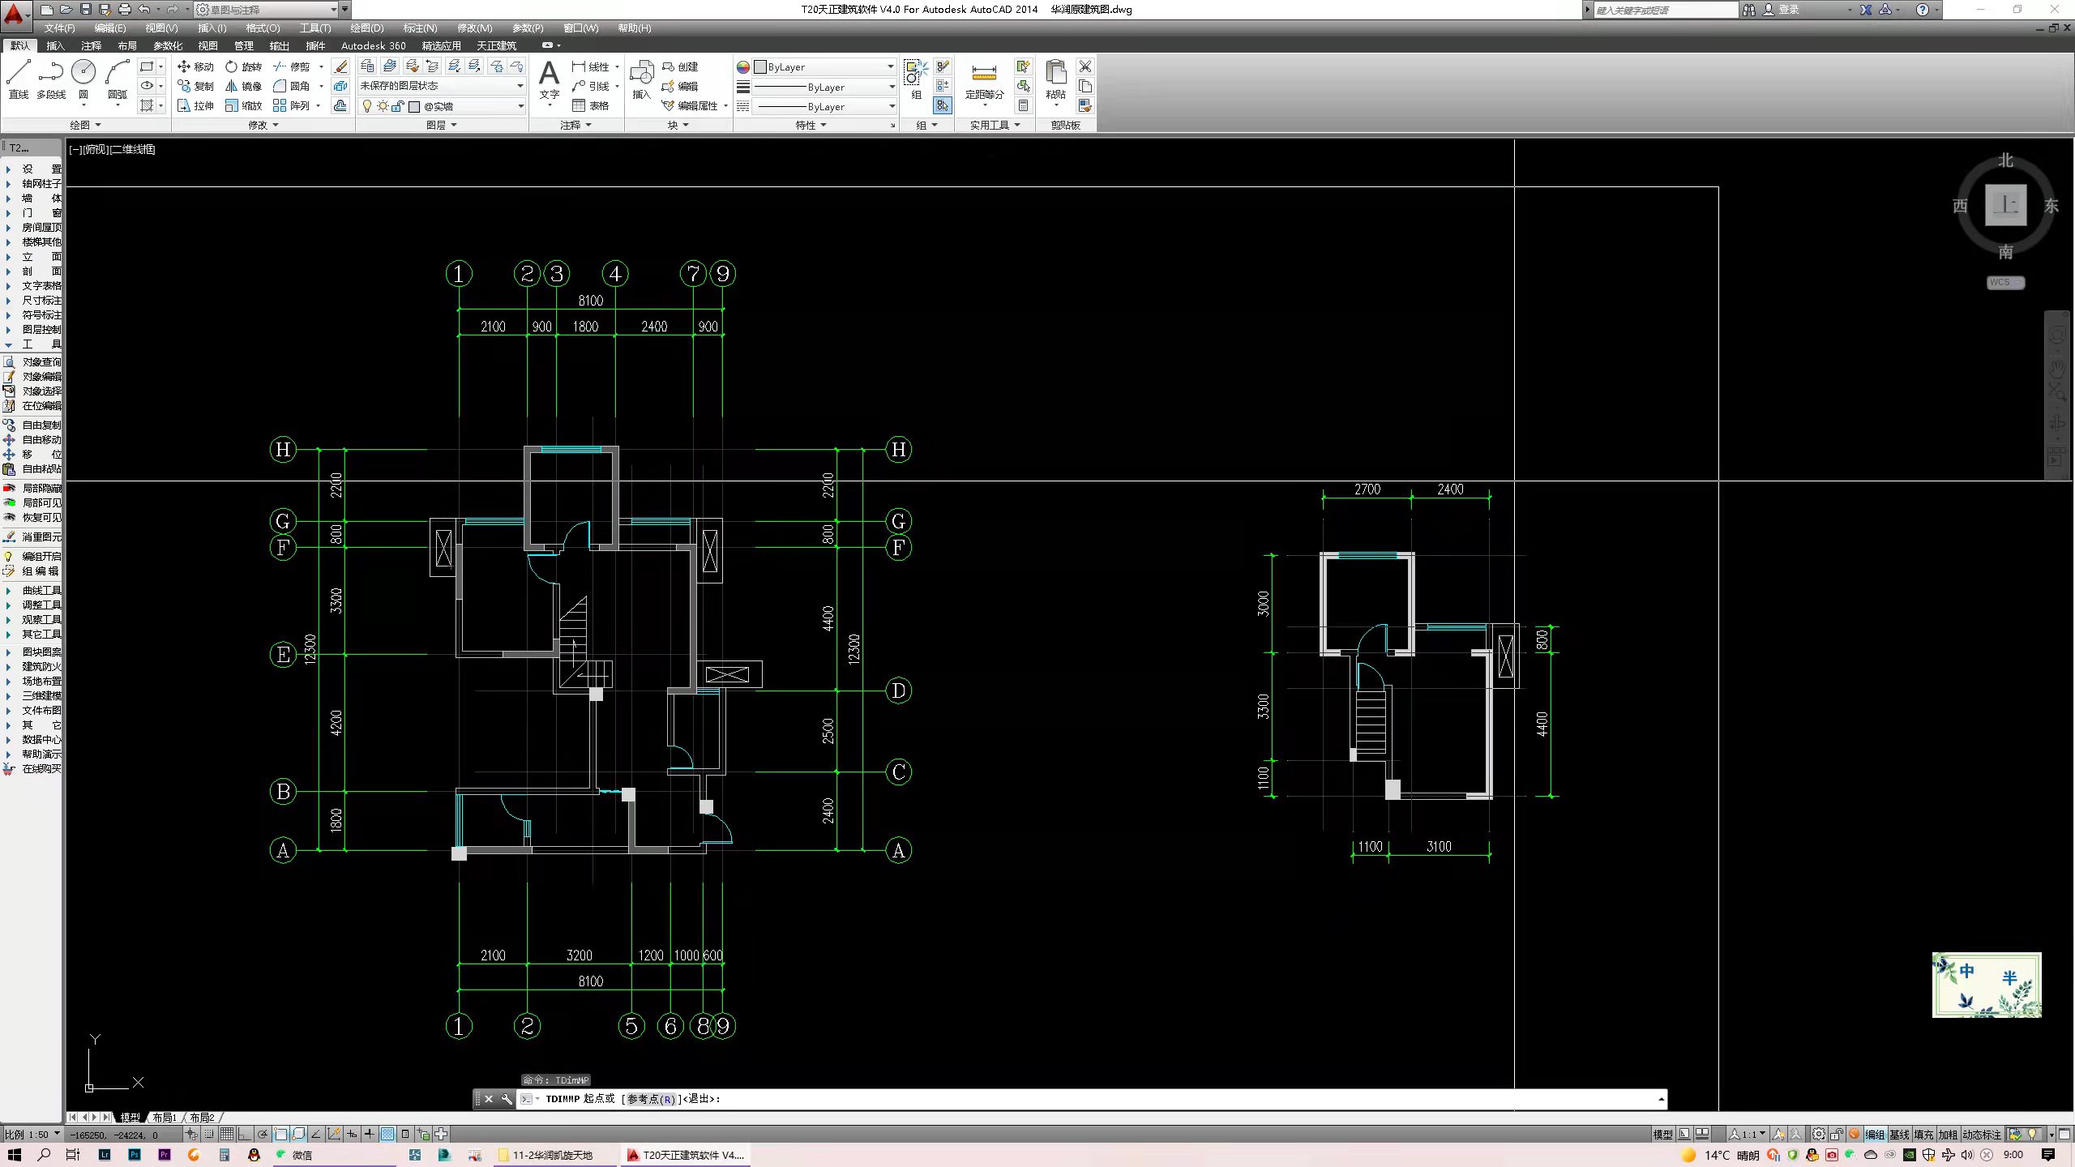Click 自由复制 in the sidebar tools
Viewport: 2075px width, 1167px height.
click(32, 425)
